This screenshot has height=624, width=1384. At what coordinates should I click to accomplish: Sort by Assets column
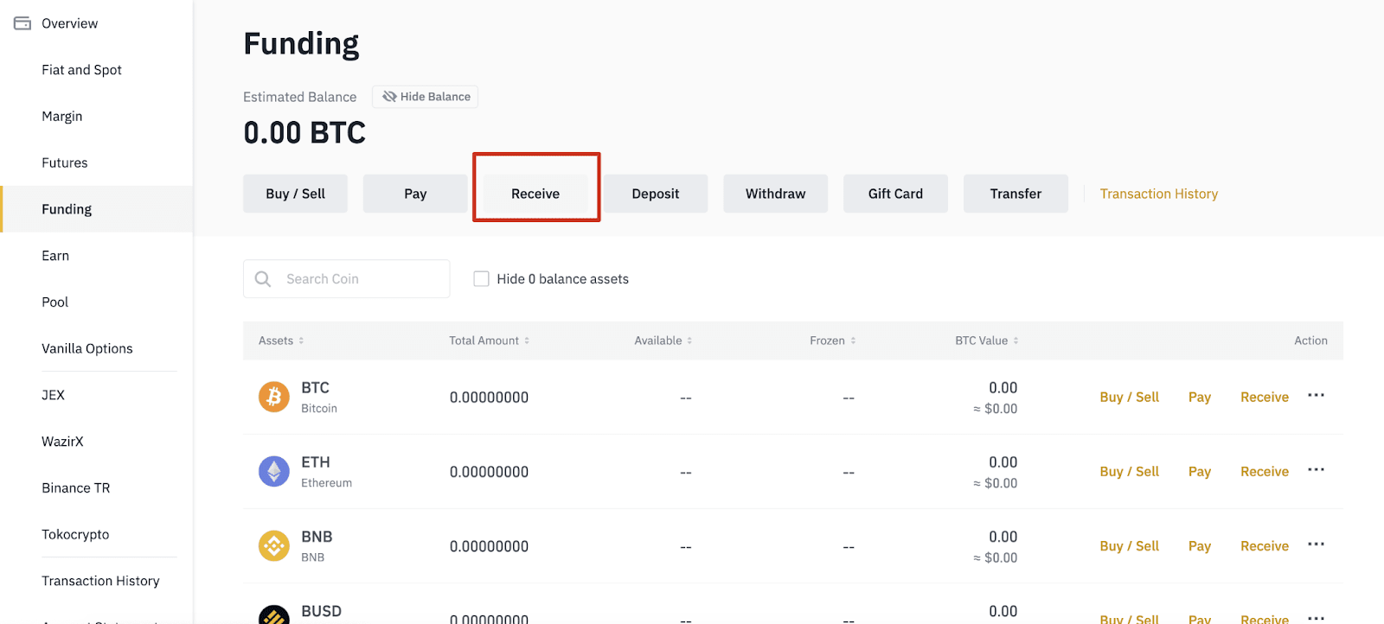281,341
